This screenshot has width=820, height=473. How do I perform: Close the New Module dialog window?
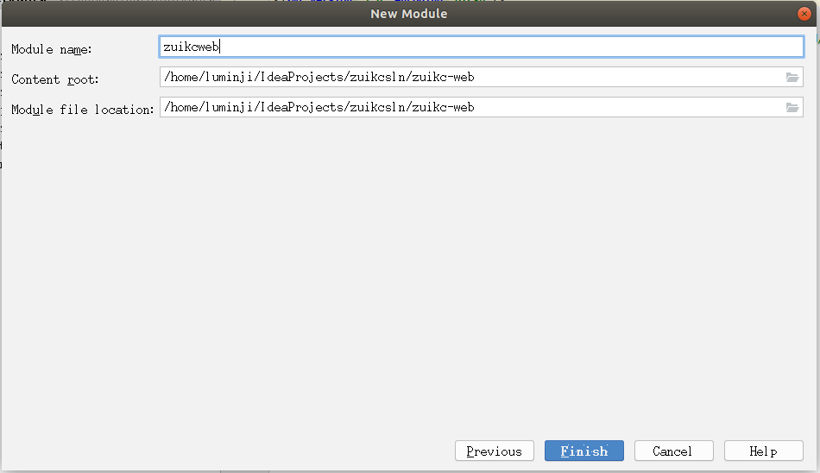804,13
